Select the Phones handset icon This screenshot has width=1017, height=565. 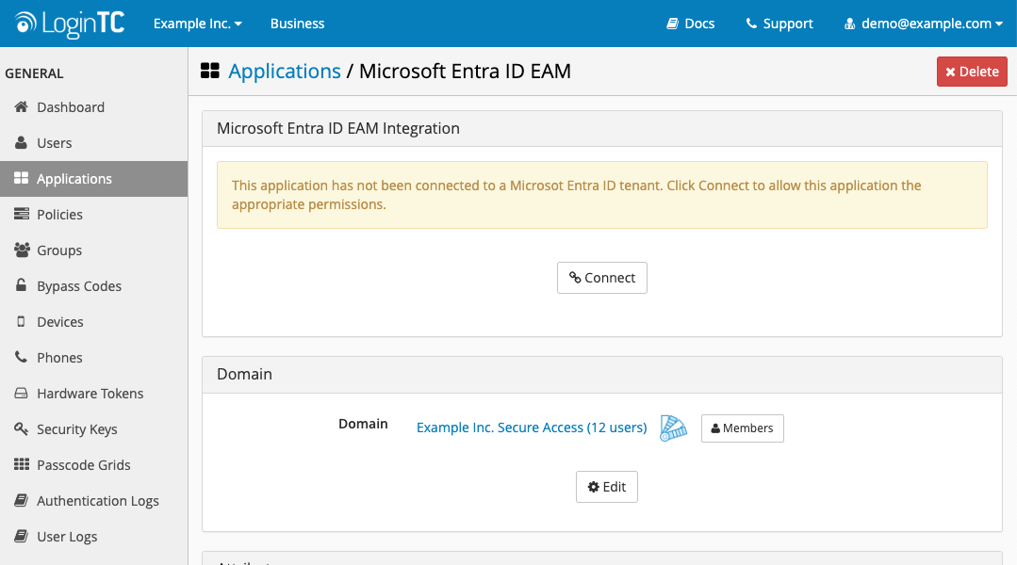click(21, 357)
